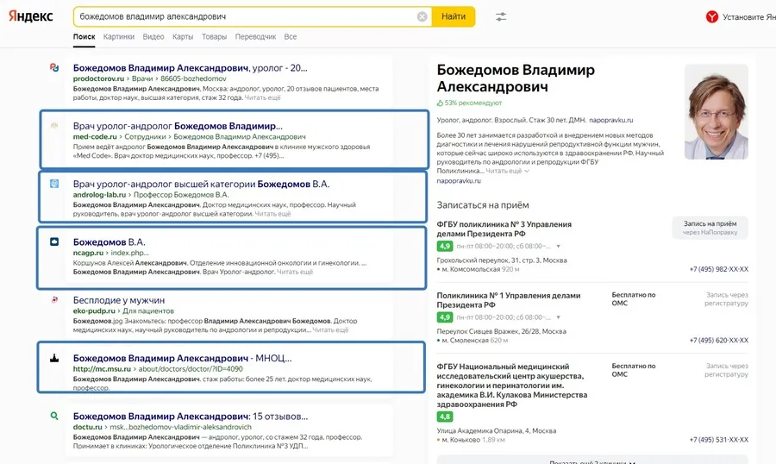Open the Товары tab

pyautogui.click(x=215, y=36)
